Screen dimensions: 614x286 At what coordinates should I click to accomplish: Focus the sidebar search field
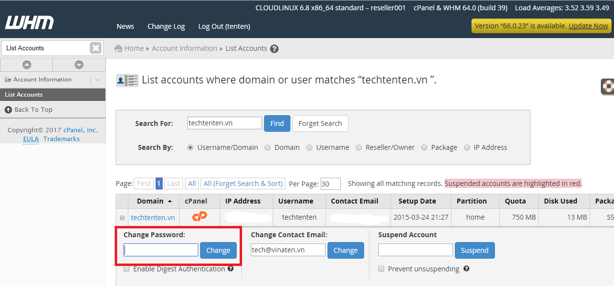click(46, 48)
